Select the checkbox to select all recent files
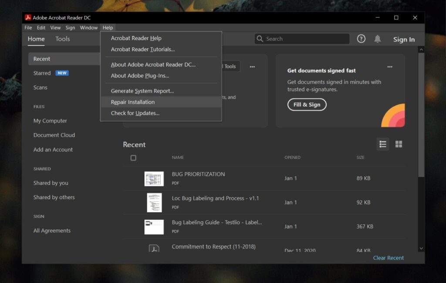This screenshot has width=446, height=283. point(133,158)
